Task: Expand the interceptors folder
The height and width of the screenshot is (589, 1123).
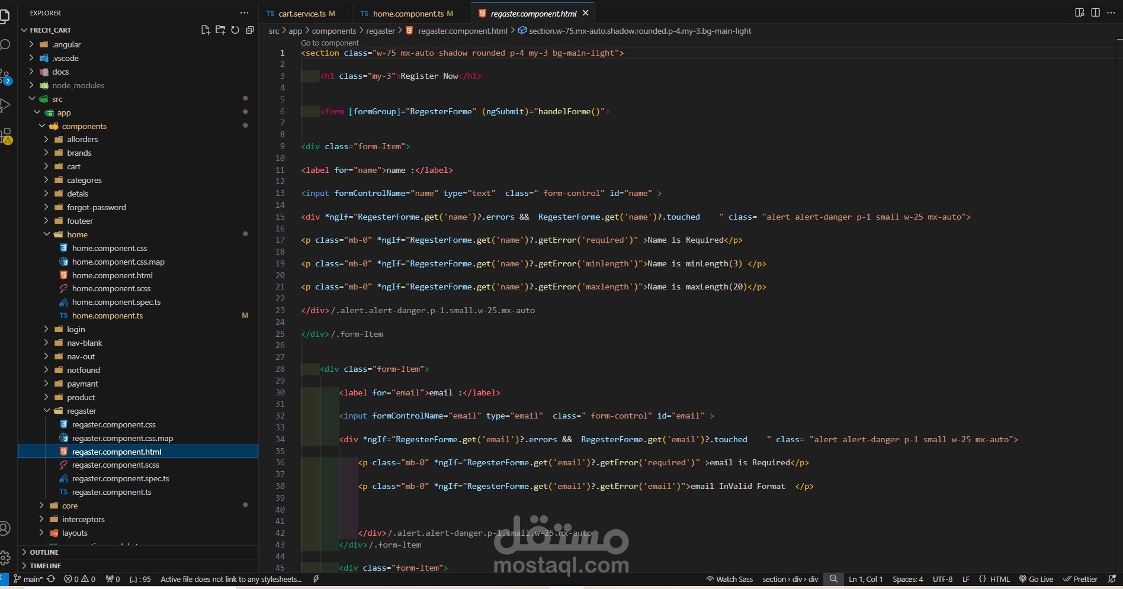Action: pyautogui.click(x=138, y=519)
